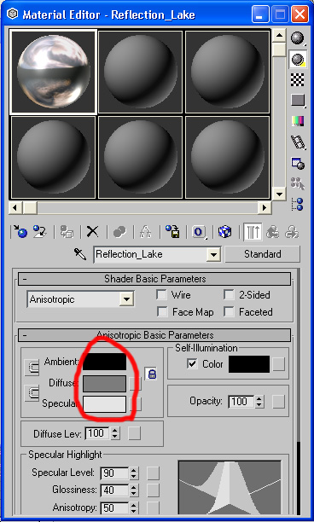Collapse the Anisotropic Basic Parameters rollout
The height and width of the screenshot is (522, 314).
(x=154, y=335)
